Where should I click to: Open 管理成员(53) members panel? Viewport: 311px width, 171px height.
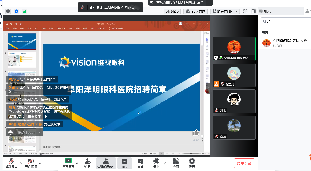click(x=106, y=163)
